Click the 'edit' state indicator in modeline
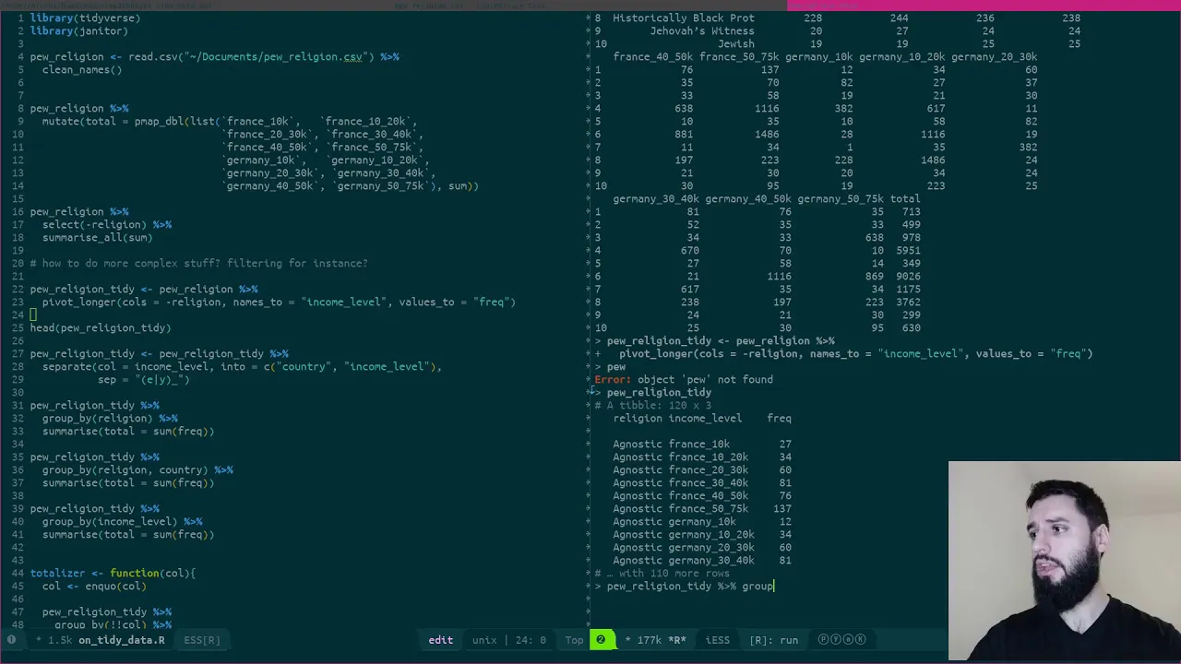The width and height of the screenshot is (1181, 664). 440,640
